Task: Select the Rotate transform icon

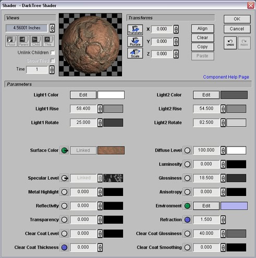Action: click(135, 41)
